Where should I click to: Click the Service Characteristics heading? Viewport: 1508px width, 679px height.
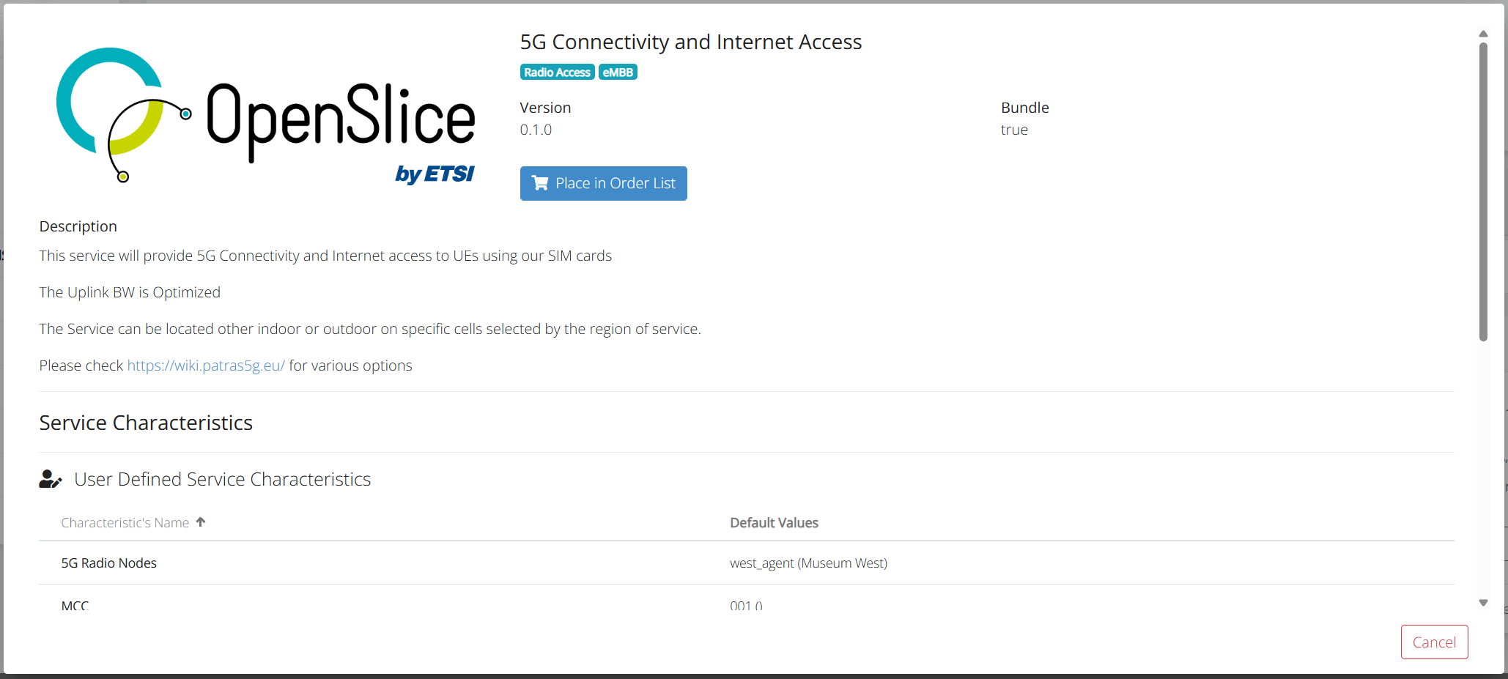pyautogui.click(x=146, y=423)
